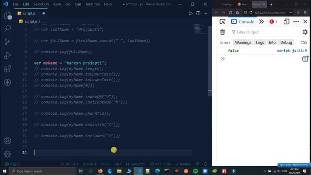Open the Edit menu

click(26, 4)
